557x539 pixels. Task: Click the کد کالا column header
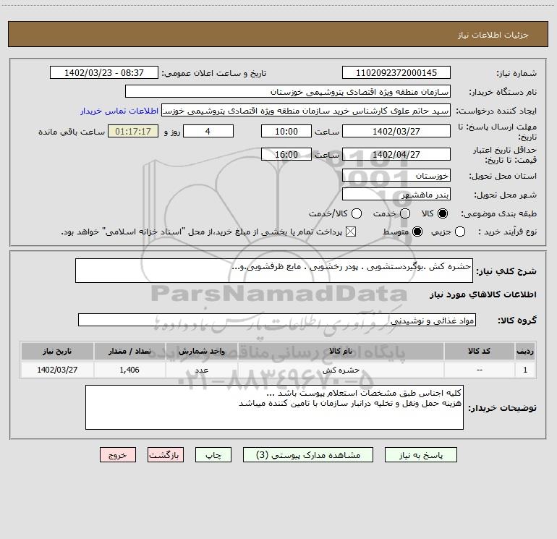click(x=479, y=352)
